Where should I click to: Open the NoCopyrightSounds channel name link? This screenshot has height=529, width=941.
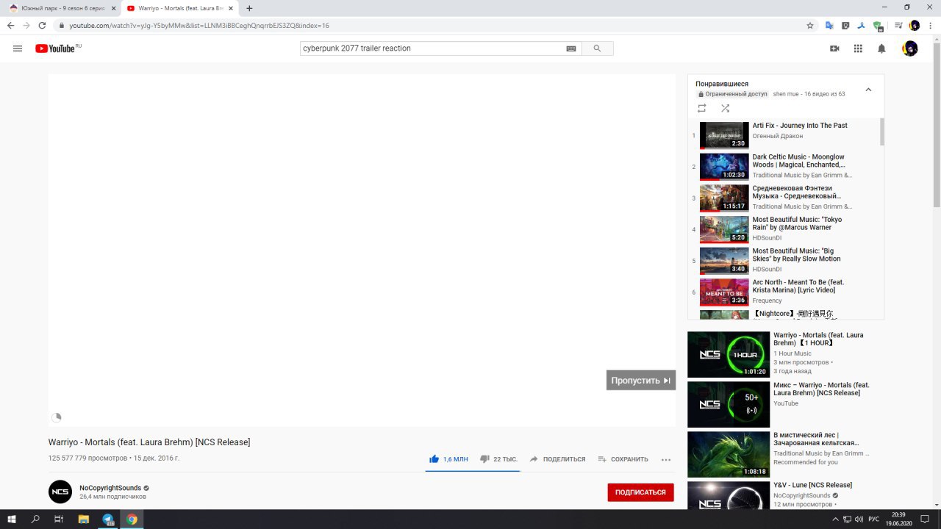click(x=110, y=488)
